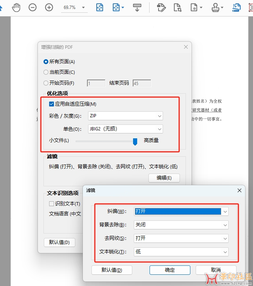Click the scrolling mode keyboard-arrow icon
This screenshot has width=253, height=286.
(x=137, y=7)
